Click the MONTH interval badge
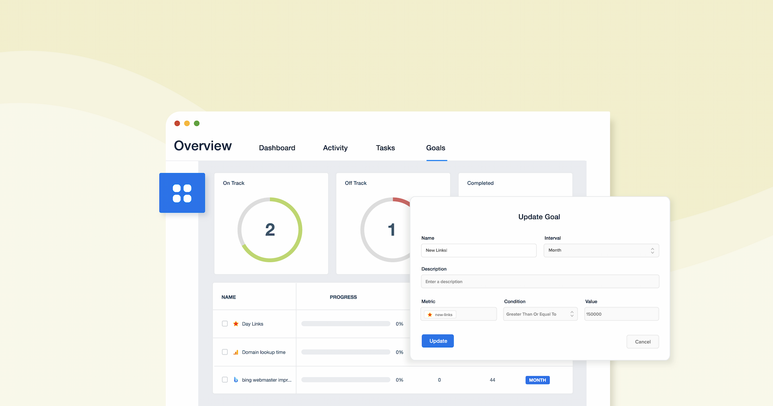 (x=537, y=380)
